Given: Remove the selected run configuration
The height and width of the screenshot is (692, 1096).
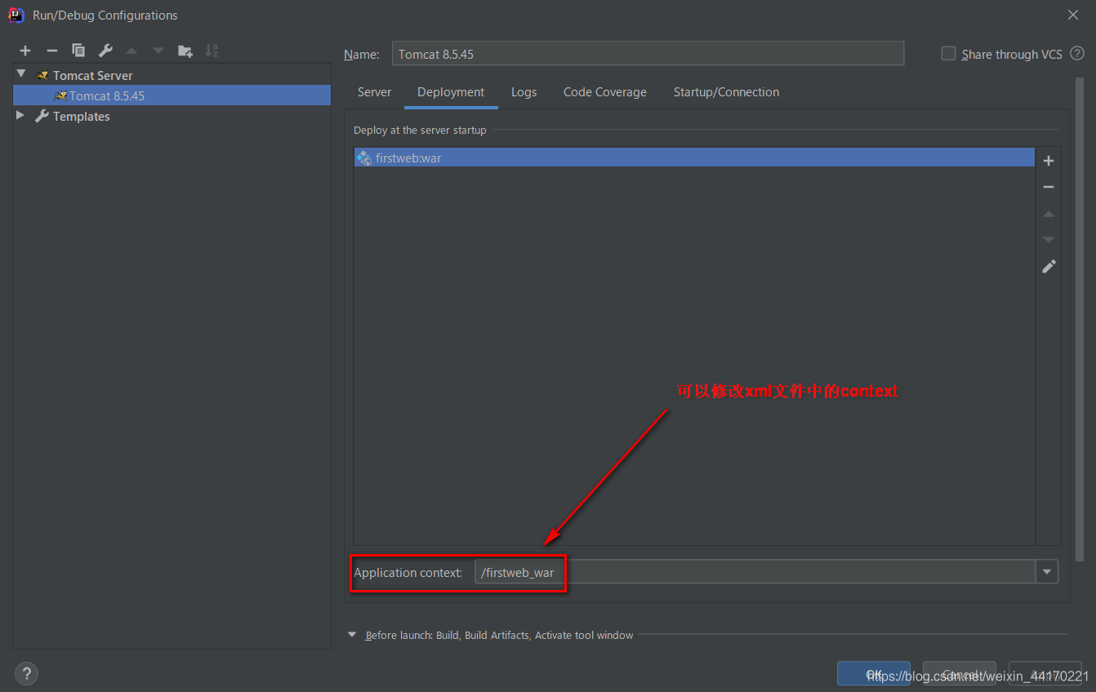Looking at the screenshot, I should (x=51, y=51).
